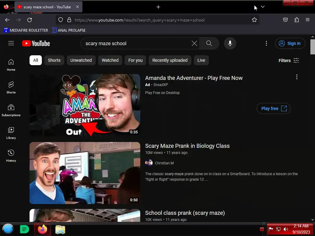Image resolution: width=315 pixels, height=236 pixels.
Task: Open Subscriptions in the sidebar
Action: point(11,110)
